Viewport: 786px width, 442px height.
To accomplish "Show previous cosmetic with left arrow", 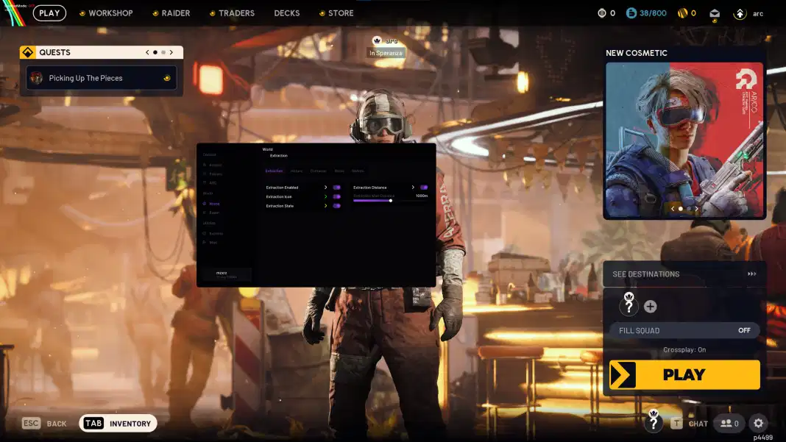I will point(673,208).
